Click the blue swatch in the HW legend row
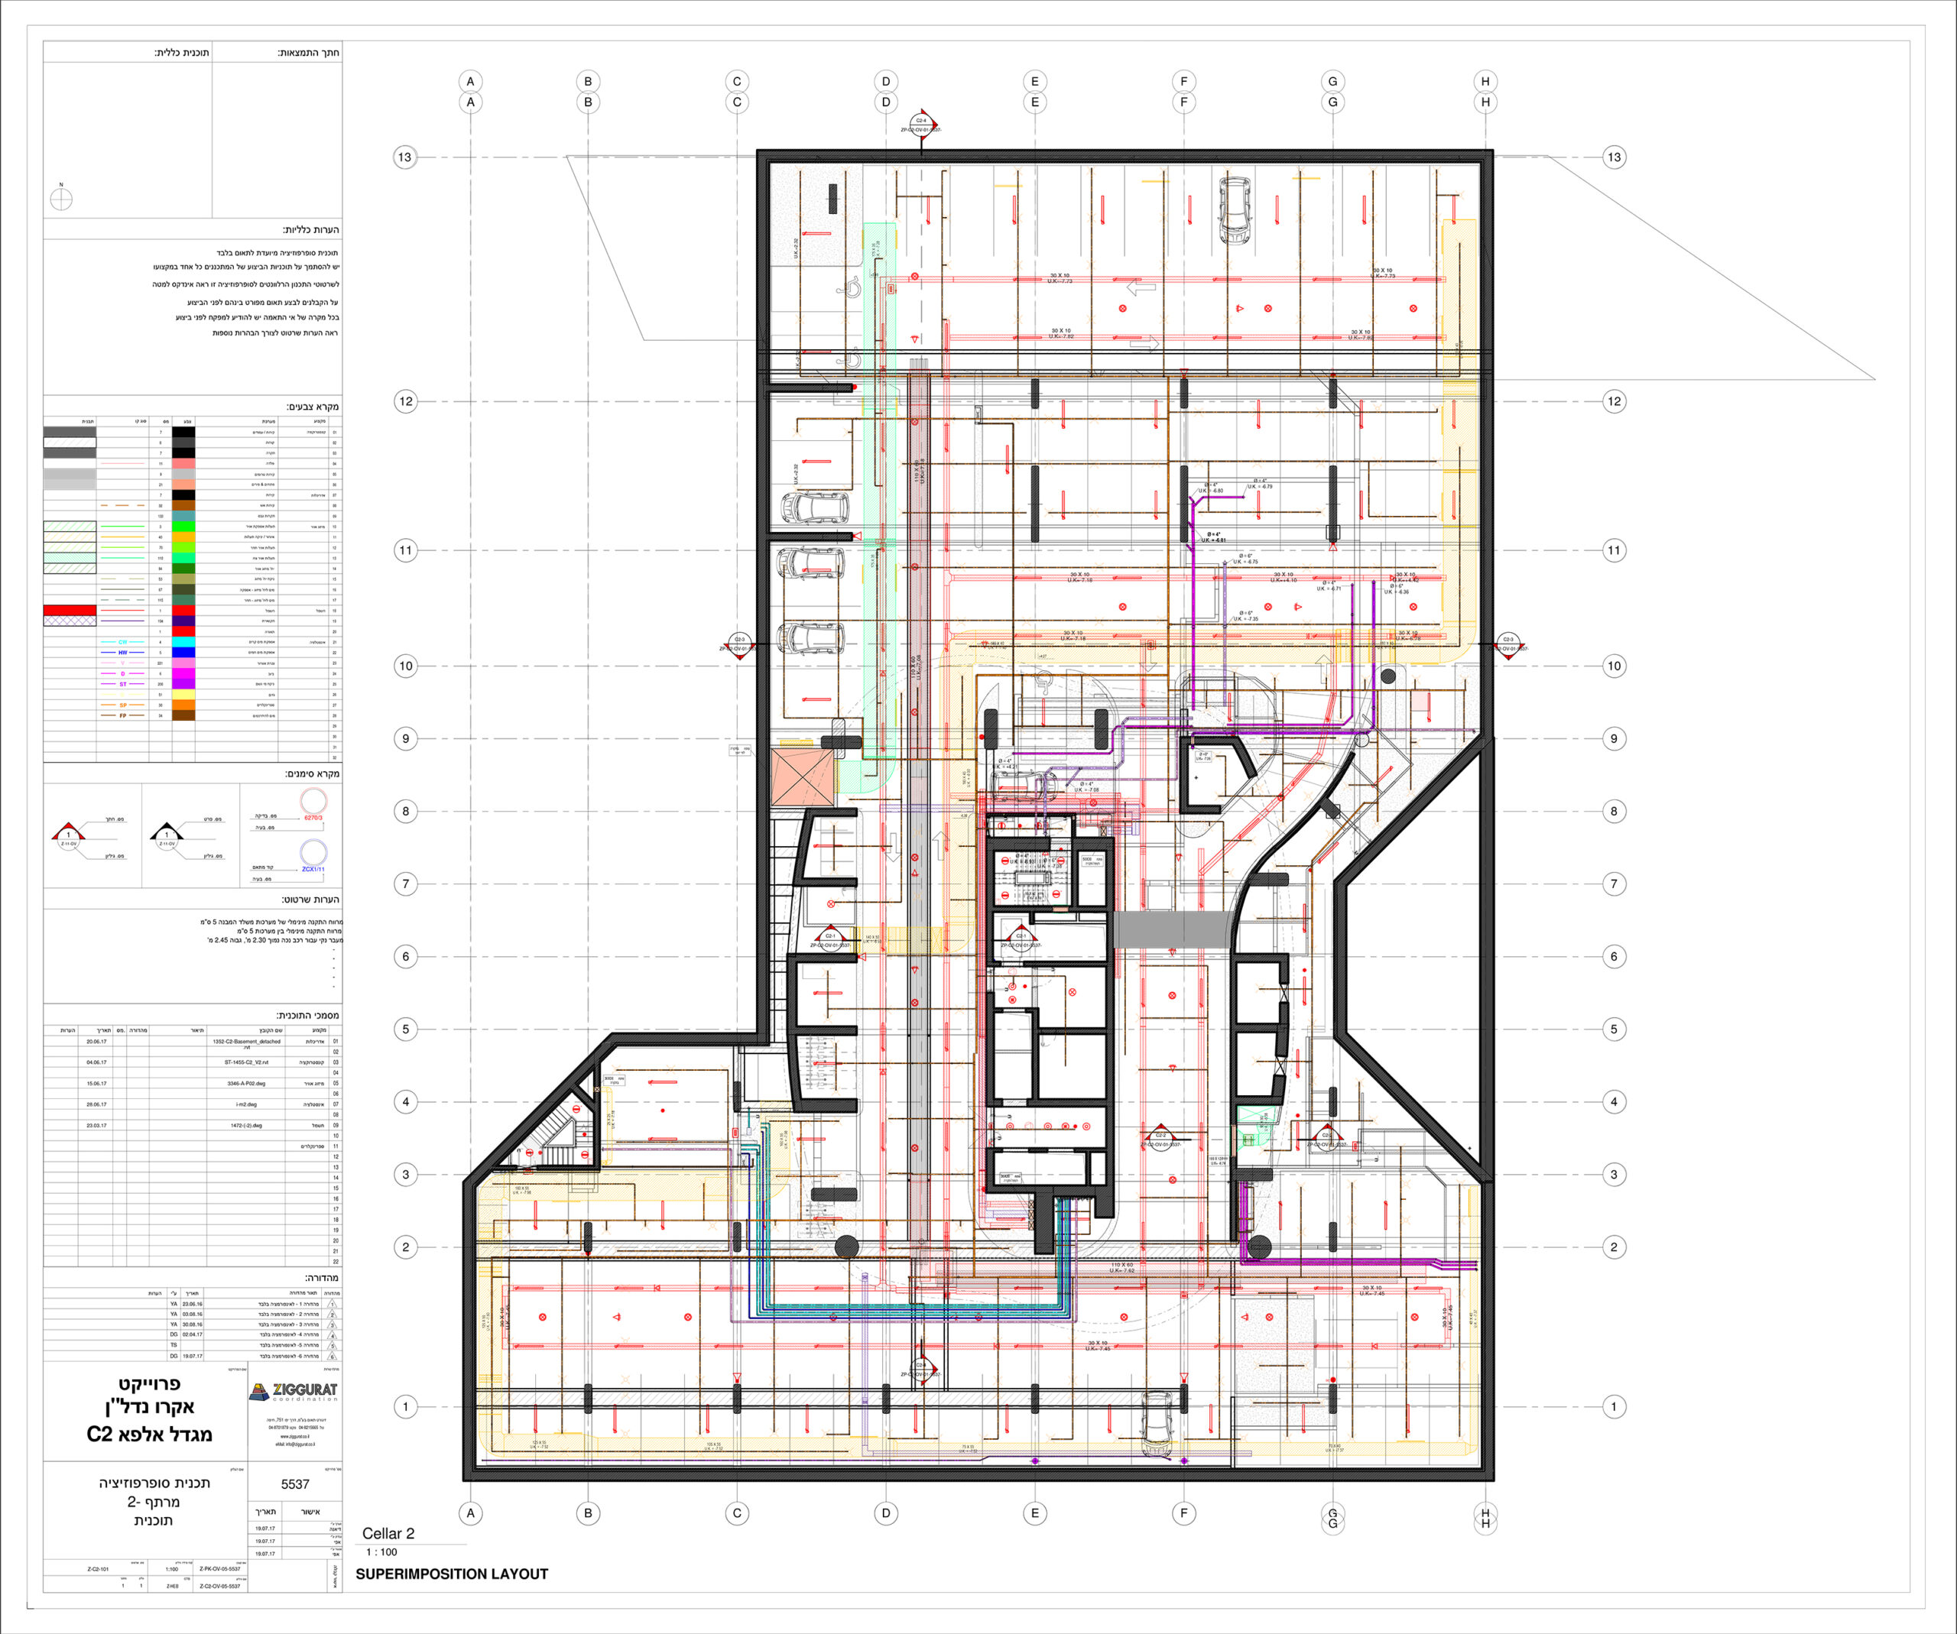Image resolution: width=1957 pixels, height=1634 pixels. click(x=183, y=652)
